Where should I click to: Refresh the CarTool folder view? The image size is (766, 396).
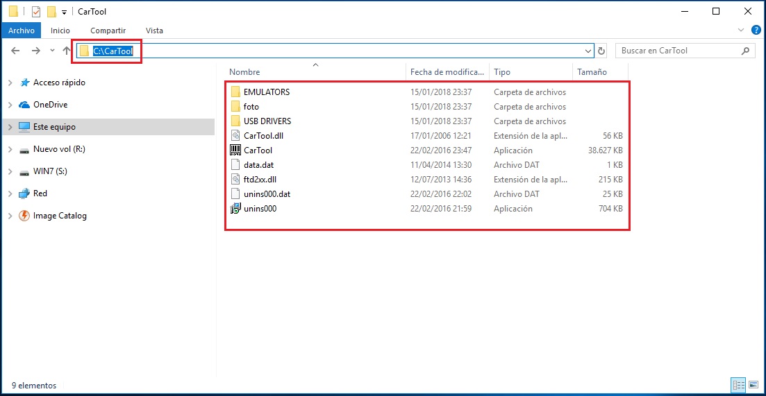pos(601,51)
